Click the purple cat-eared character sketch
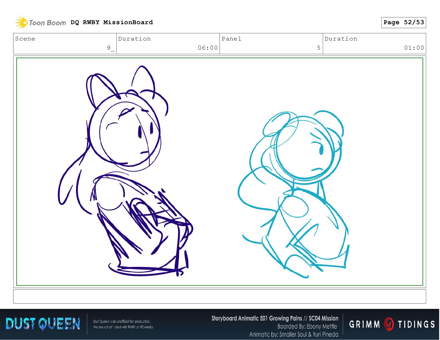This screenshot has height=340, width=440. coord(125,171)
